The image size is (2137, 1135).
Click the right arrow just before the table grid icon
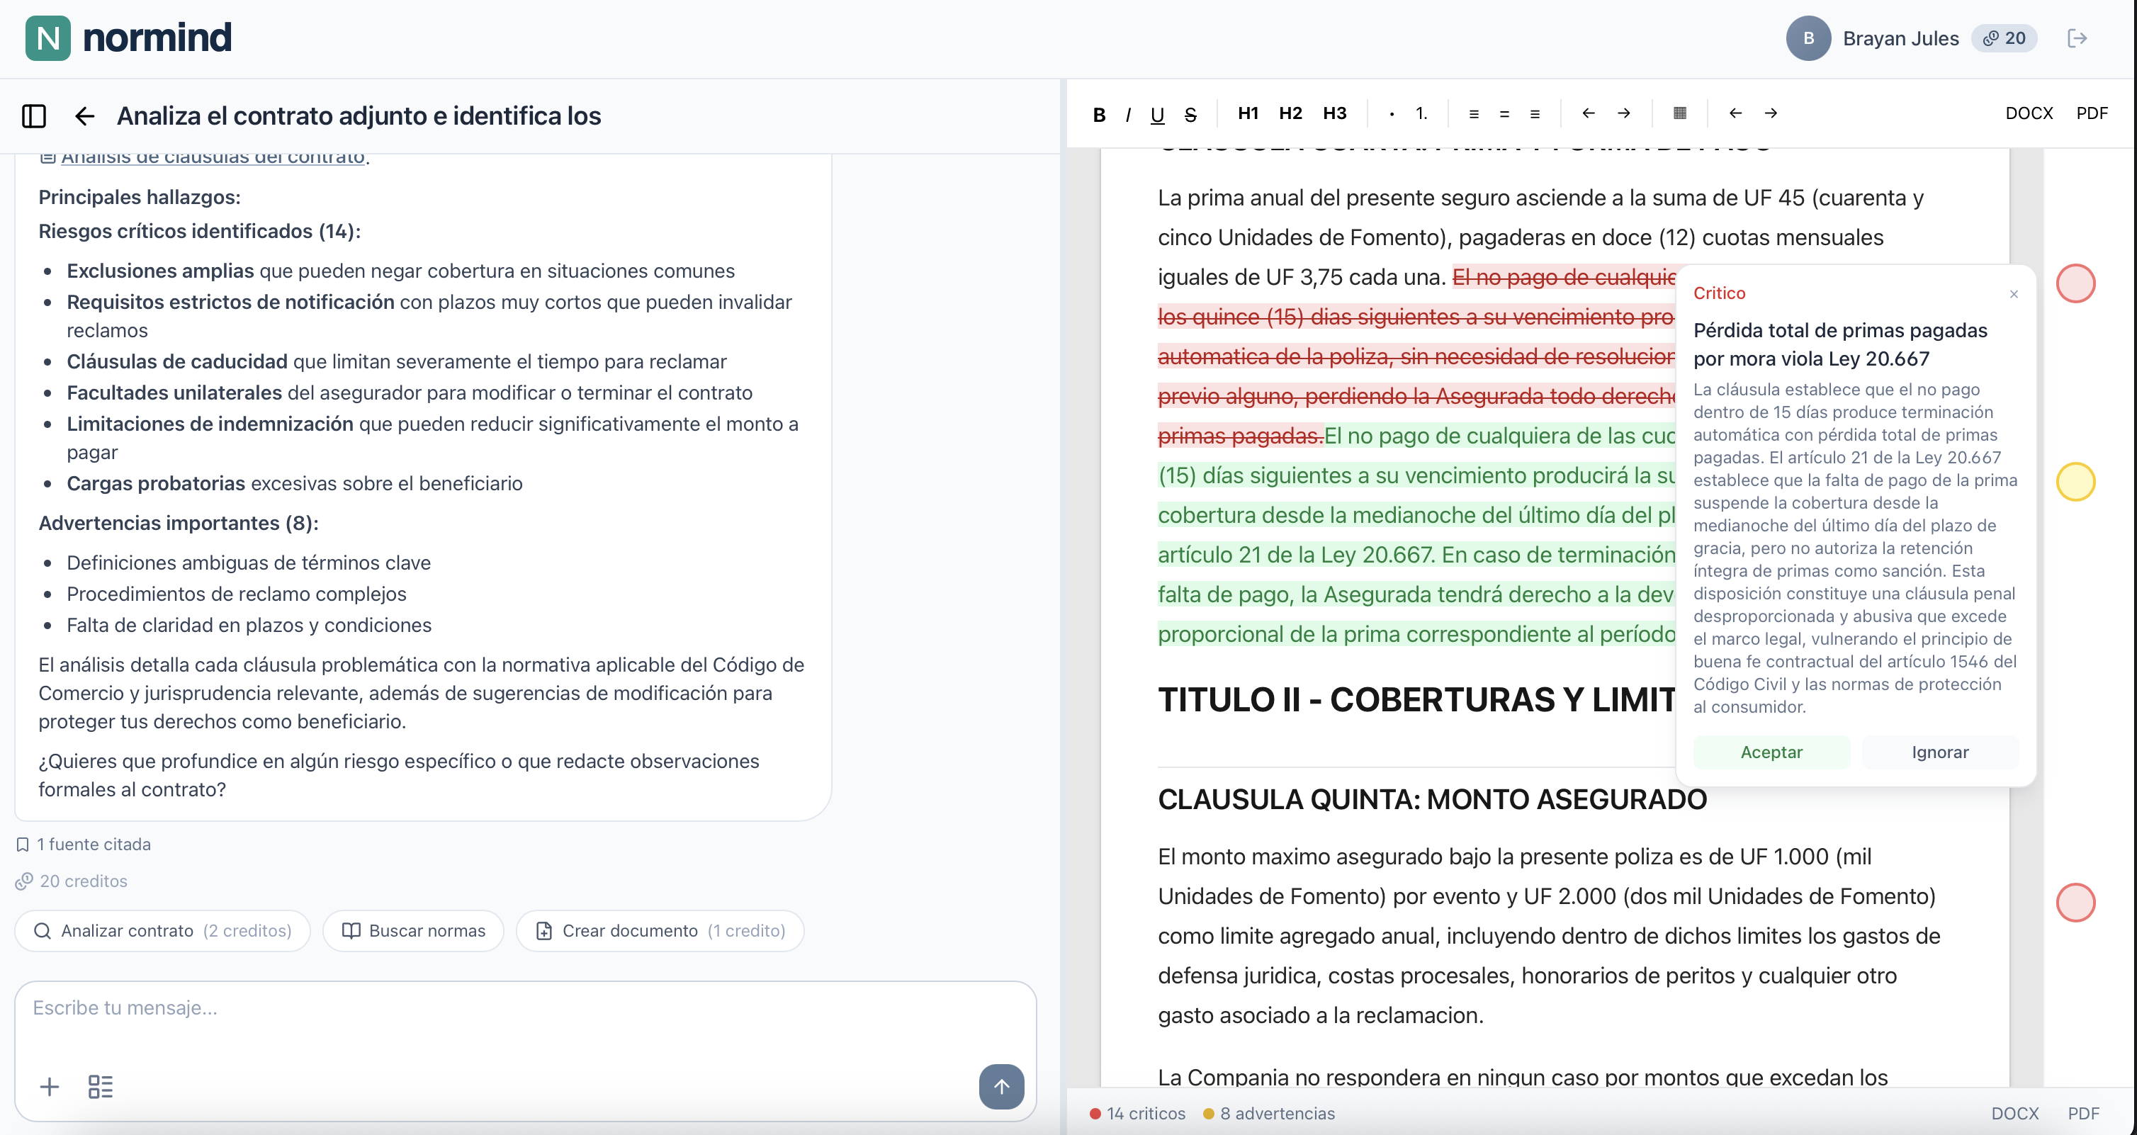[1623, 113]
